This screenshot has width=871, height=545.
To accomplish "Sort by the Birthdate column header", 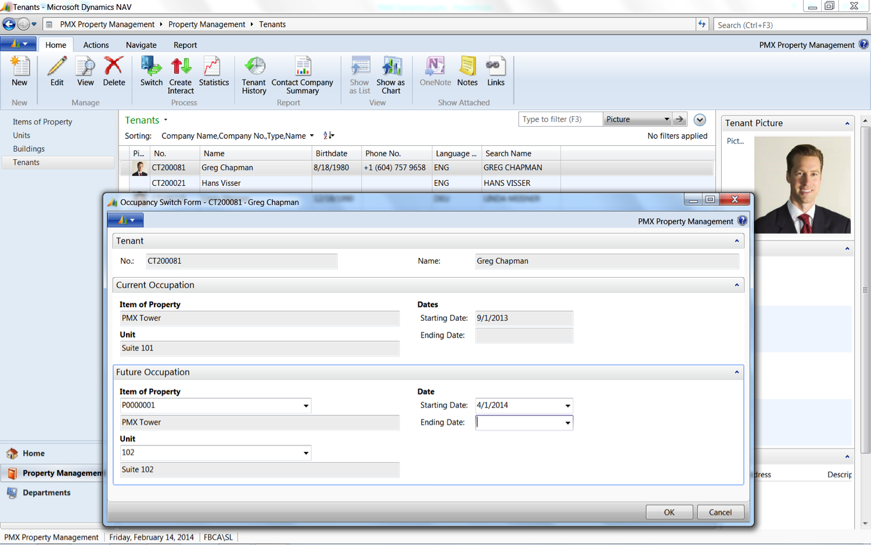I will (336, 153).
